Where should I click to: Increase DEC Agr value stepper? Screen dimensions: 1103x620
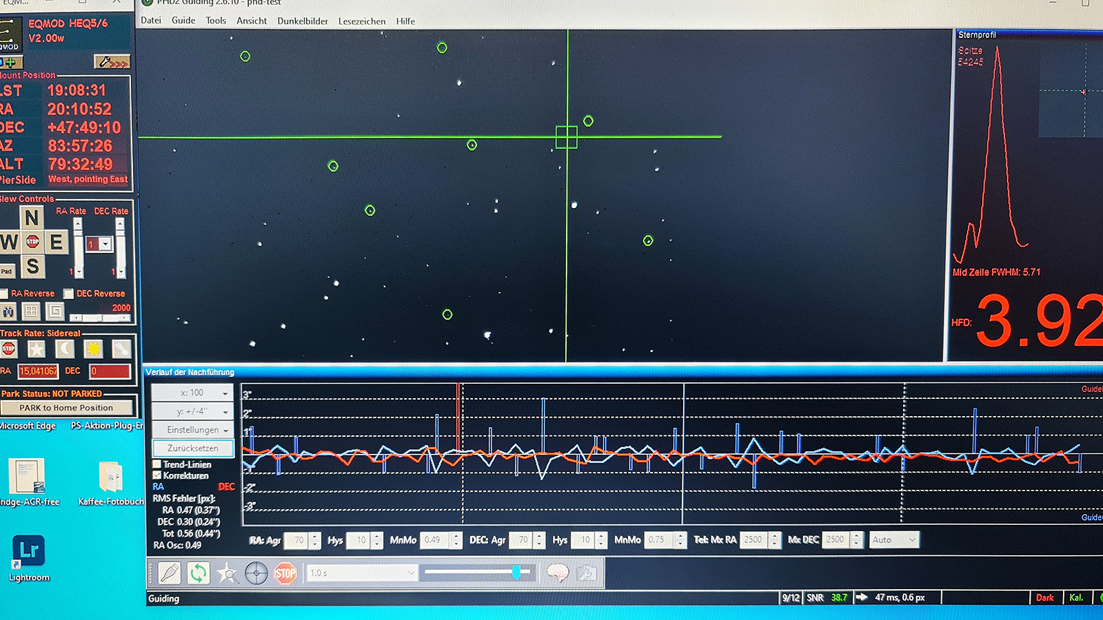tap(540, 536)
